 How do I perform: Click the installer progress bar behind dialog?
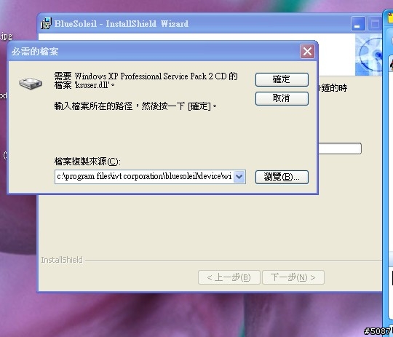[340, 148]
